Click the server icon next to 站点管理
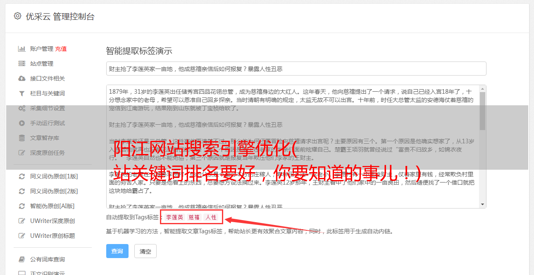This screenshot has width=534, height=275. point(22,64)
